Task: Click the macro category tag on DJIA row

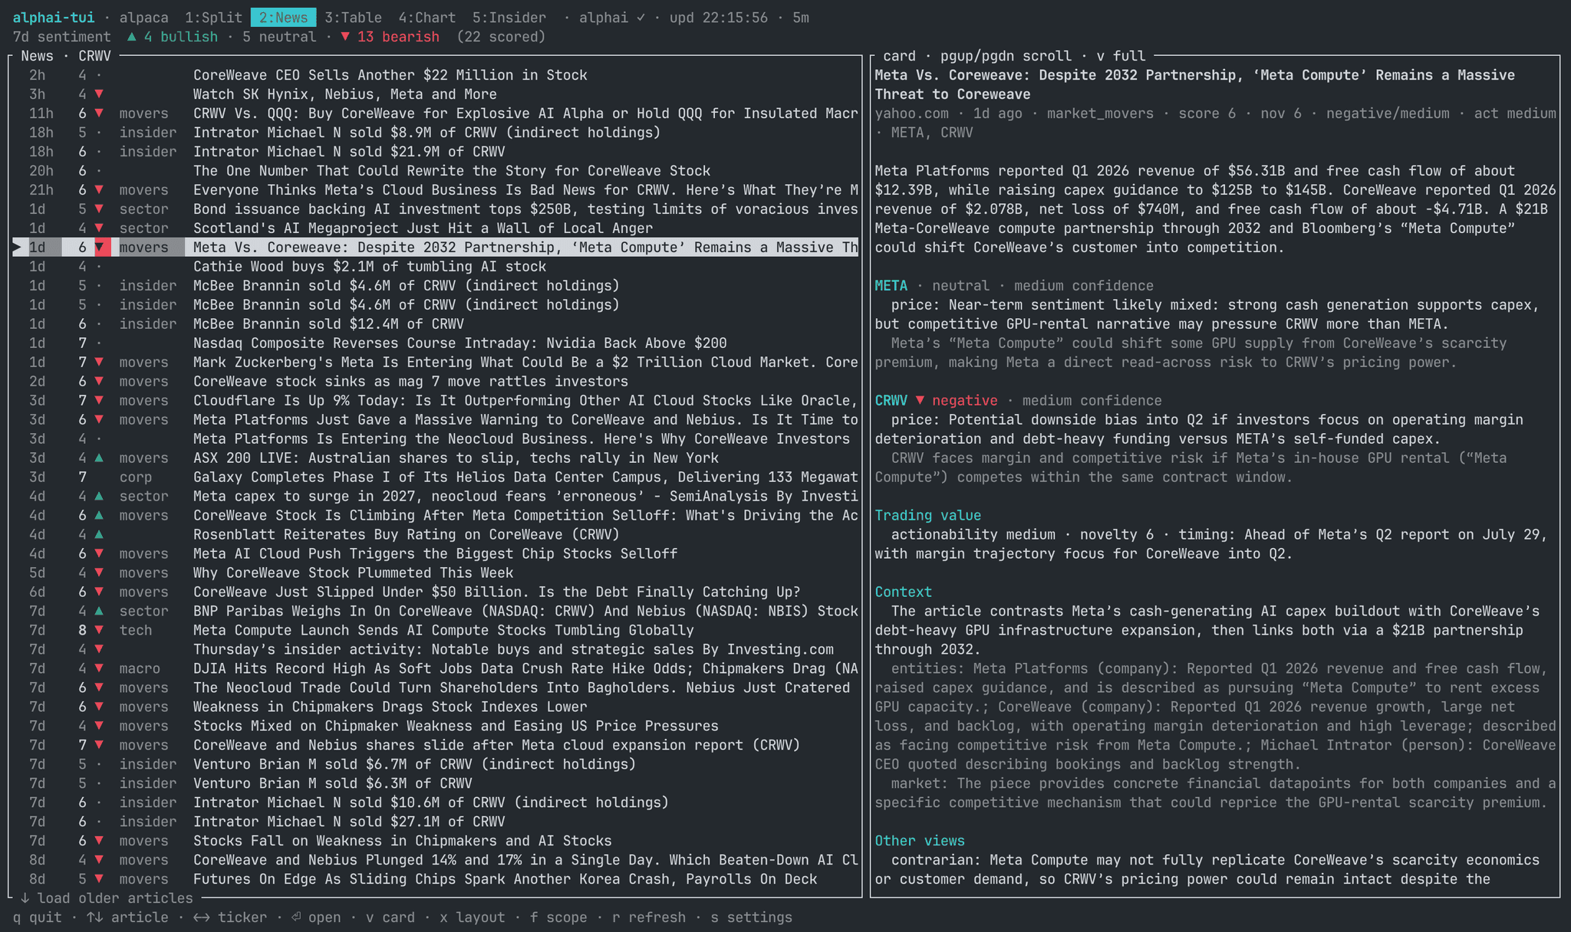Action: (x=140, y=669)
